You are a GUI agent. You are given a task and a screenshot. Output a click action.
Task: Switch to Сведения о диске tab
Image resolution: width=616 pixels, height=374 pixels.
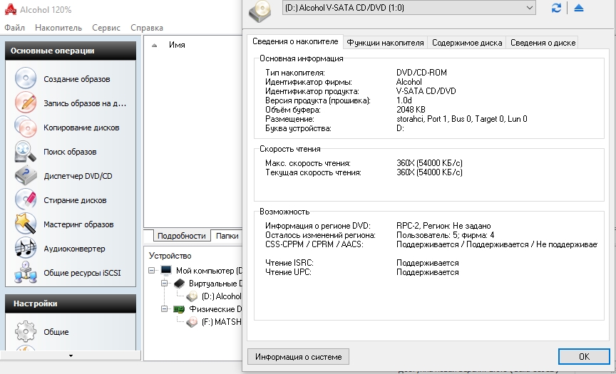click(x=543, y=42)
